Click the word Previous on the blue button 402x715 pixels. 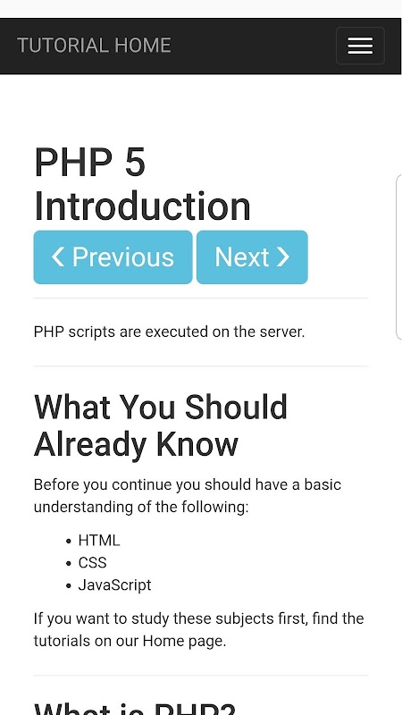(123, 257)
